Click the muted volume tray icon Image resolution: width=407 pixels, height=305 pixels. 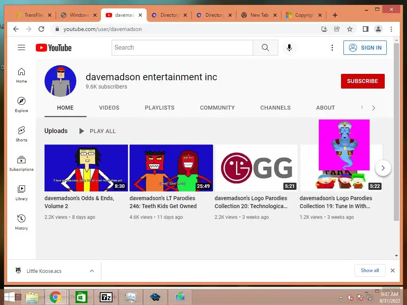pos(351,297)
